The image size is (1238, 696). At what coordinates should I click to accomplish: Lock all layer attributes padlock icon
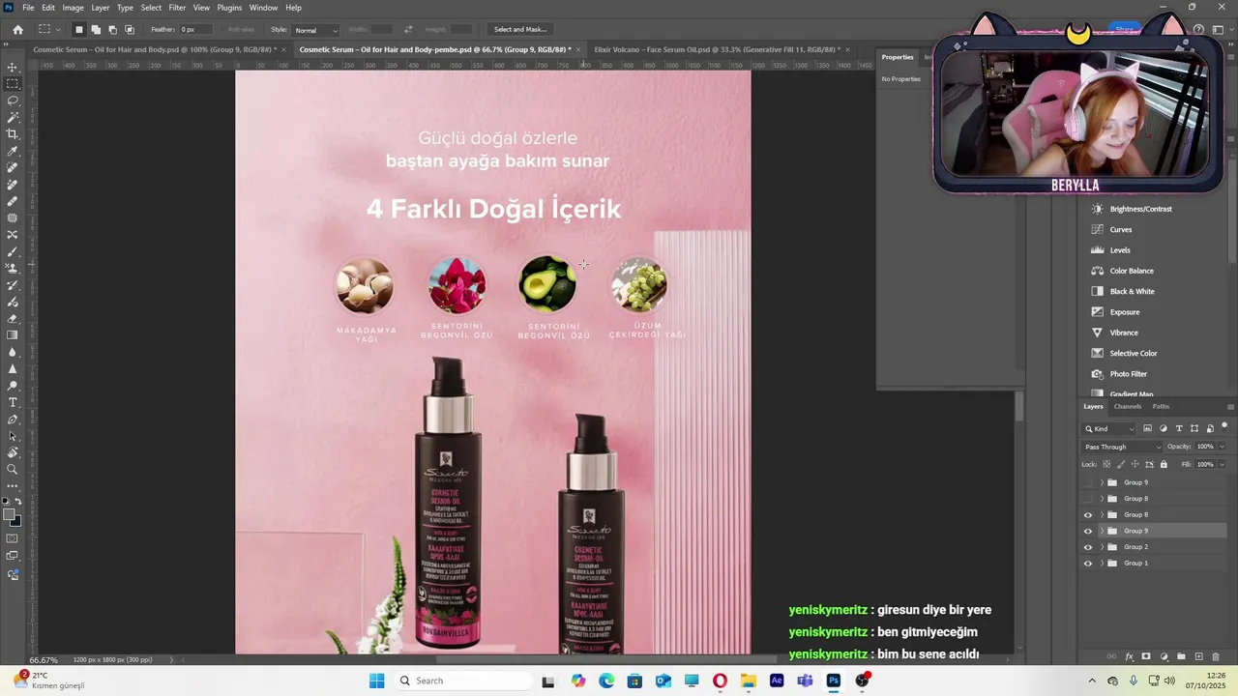(x=1164, y=464)
